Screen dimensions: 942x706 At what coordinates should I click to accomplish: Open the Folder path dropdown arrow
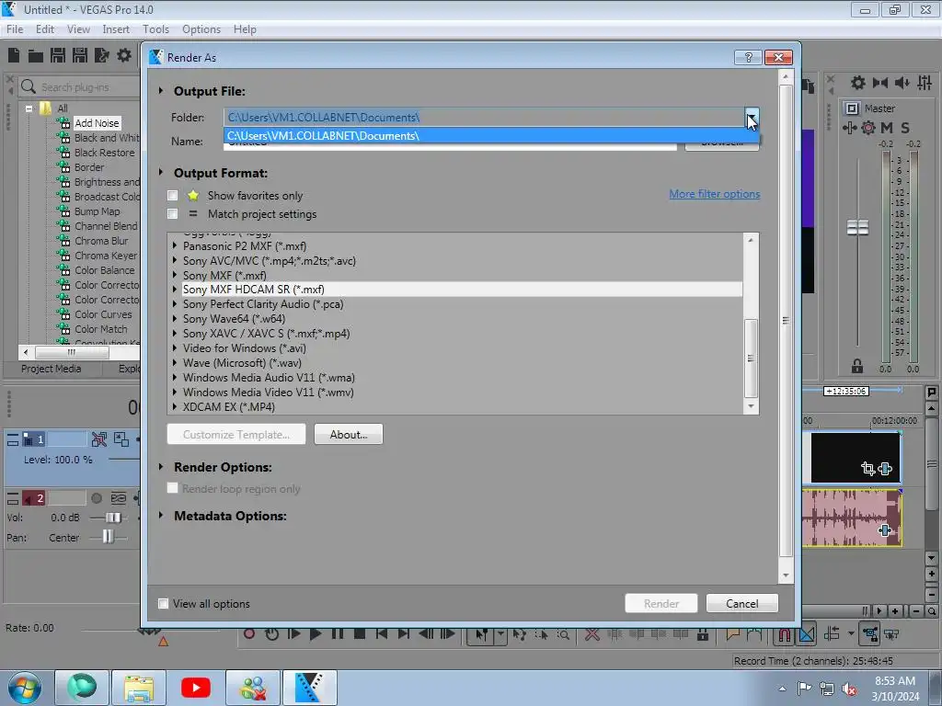(x=752, y=117)
